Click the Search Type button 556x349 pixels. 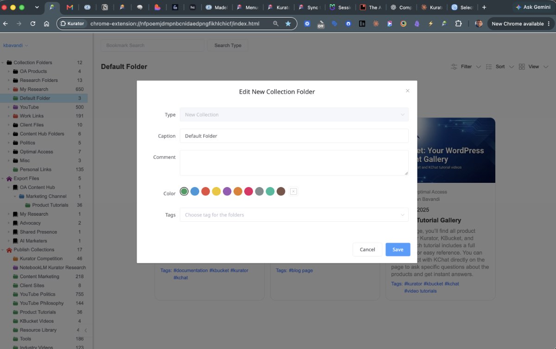227,45
